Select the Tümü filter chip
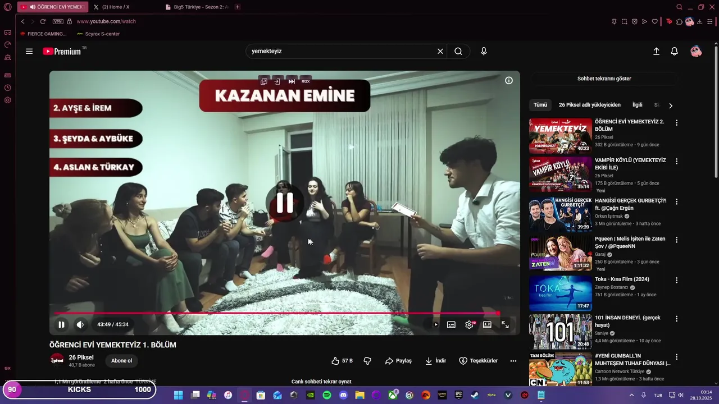The height and width of the screenshot is (404, 719). pos(540,105)
